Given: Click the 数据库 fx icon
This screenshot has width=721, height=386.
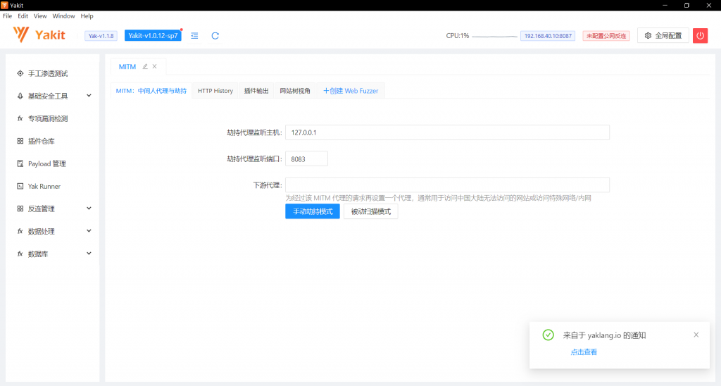Looking at the screenshot, I should click(x=20, y=254).
